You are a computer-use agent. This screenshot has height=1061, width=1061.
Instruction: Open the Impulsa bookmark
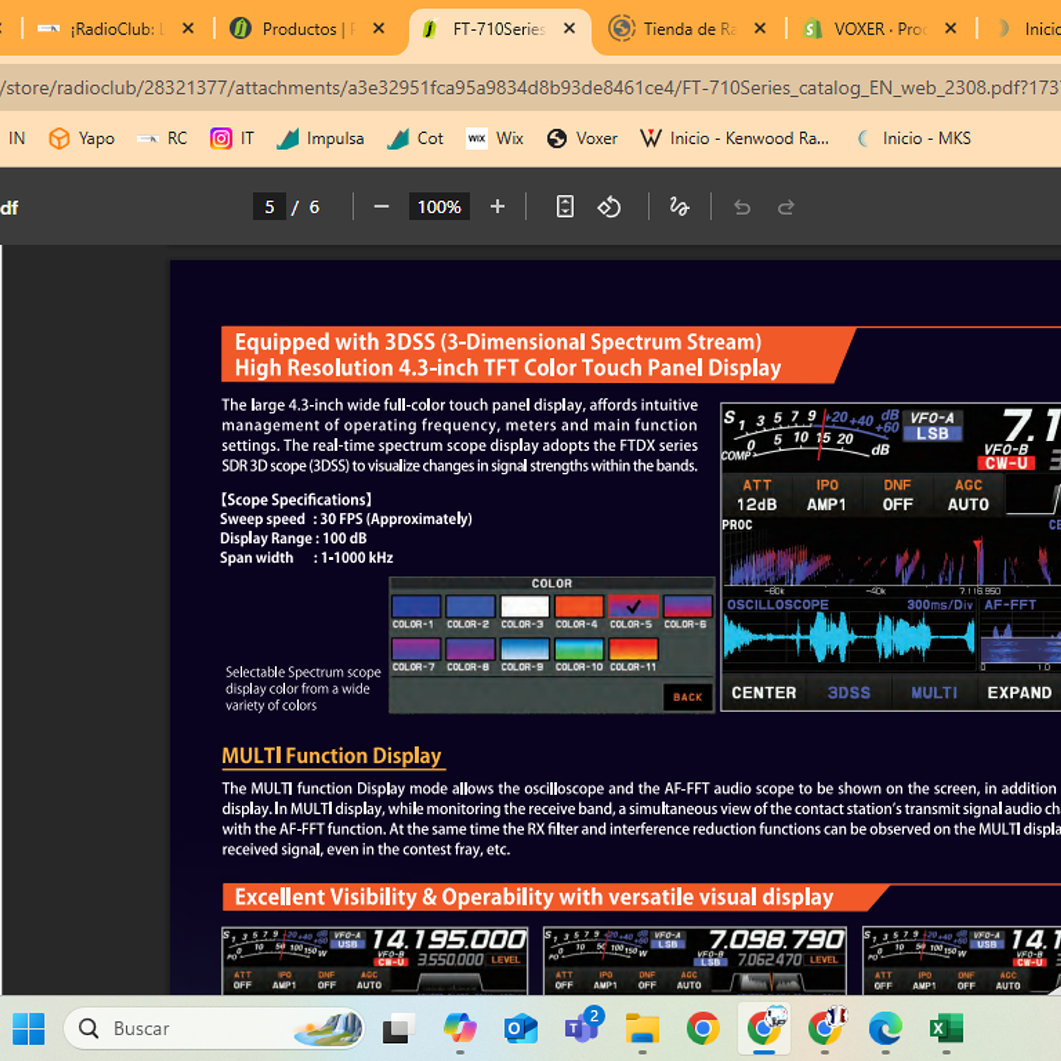[320, 139]
